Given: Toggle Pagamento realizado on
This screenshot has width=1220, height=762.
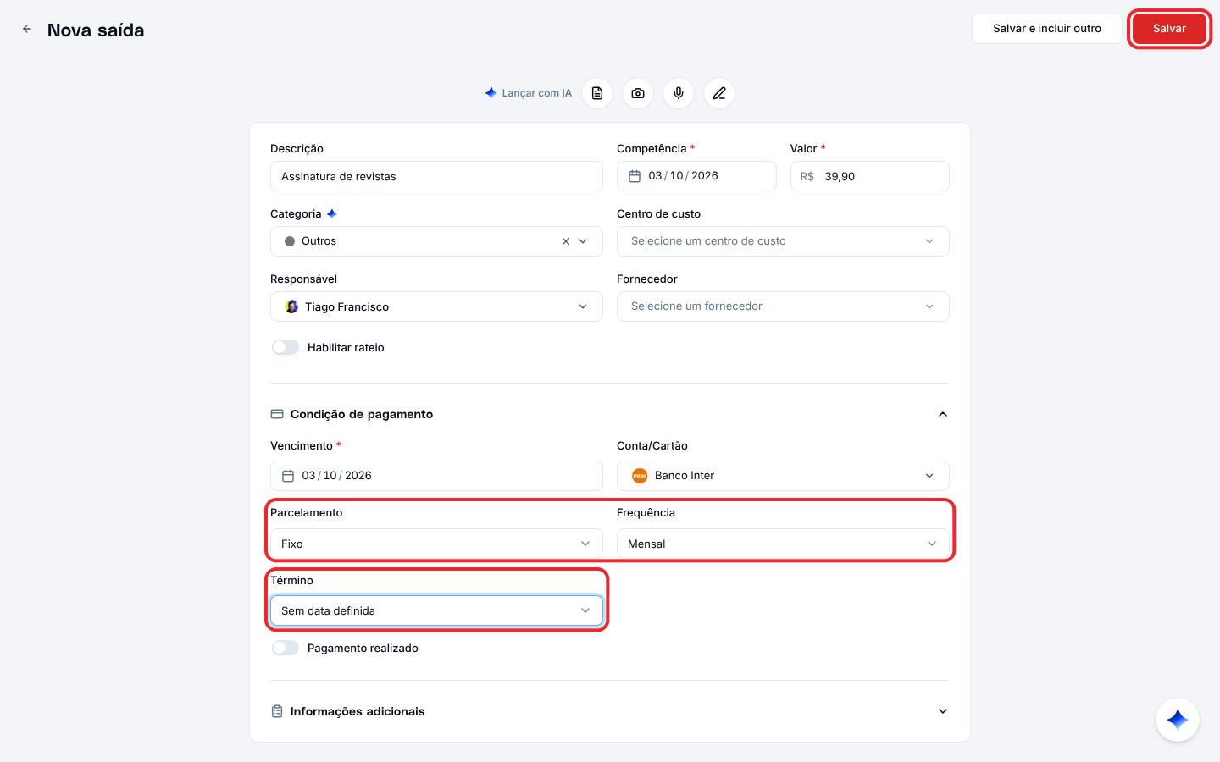Looking at the screenshot, I should point(286,648).
